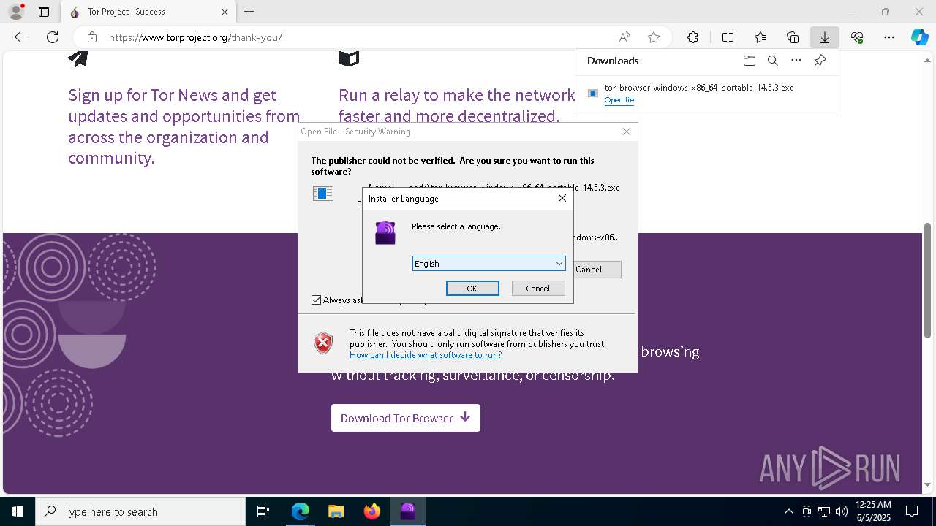Cancel the Installer Language dialog
Viewport: 936px width, 526px height.
pyautogui.click(x=537, y=289)
